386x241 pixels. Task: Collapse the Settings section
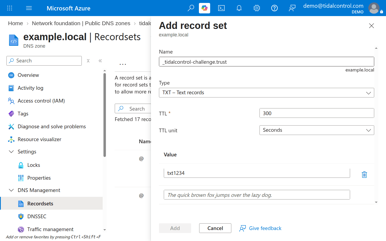11,152
